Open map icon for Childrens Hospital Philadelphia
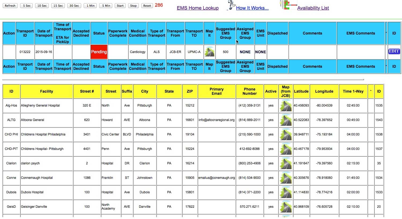 286,134
